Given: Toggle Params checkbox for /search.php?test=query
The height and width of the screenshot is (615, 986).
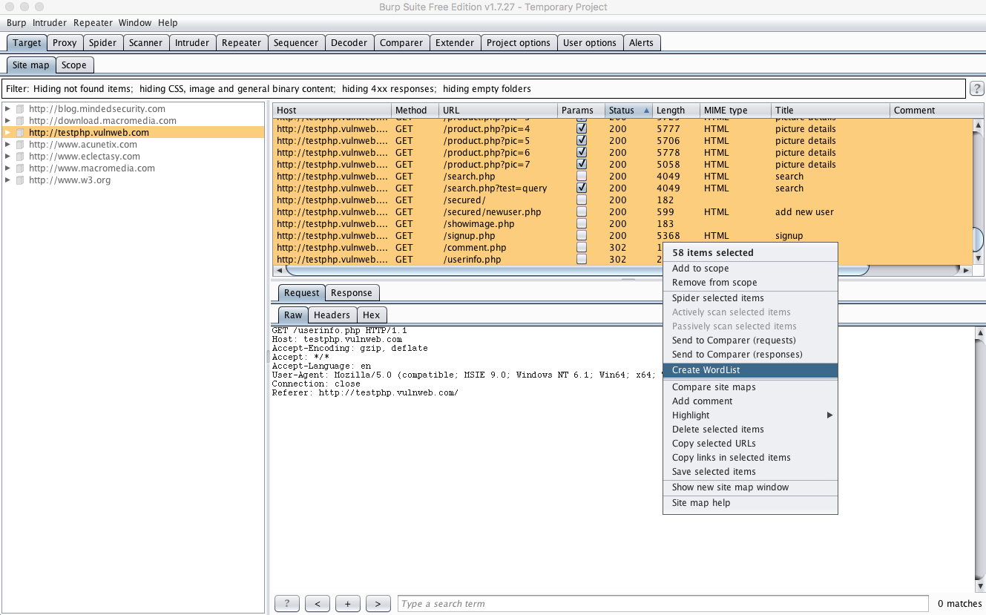Looking at the screenshot, I should pyautogui.click(x=582, y=188).
